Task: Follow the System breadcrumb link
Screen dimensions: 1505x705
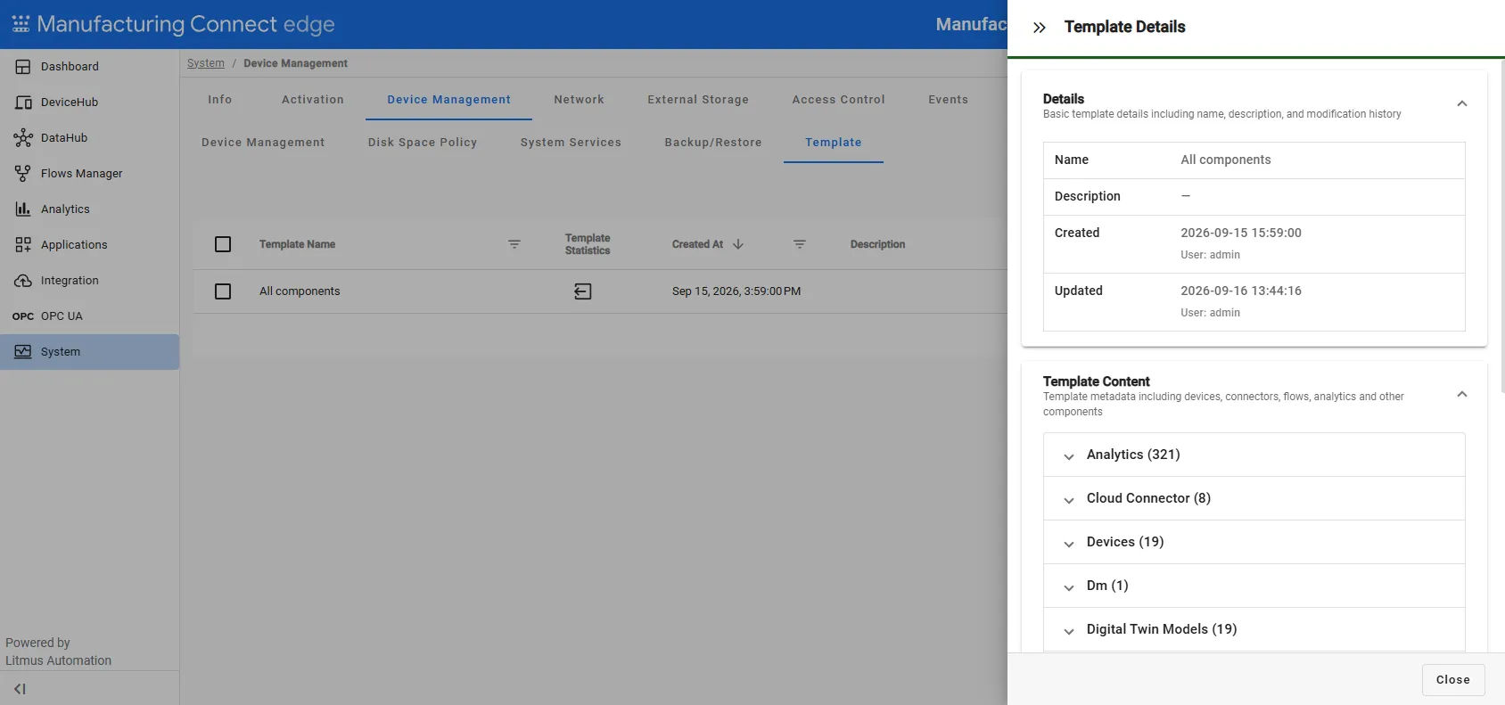Action: [x=206, y=63]
